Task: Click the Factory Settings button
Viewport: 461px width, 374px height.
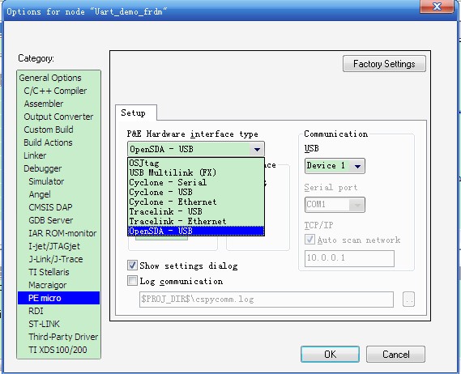Action: (384, 64)
